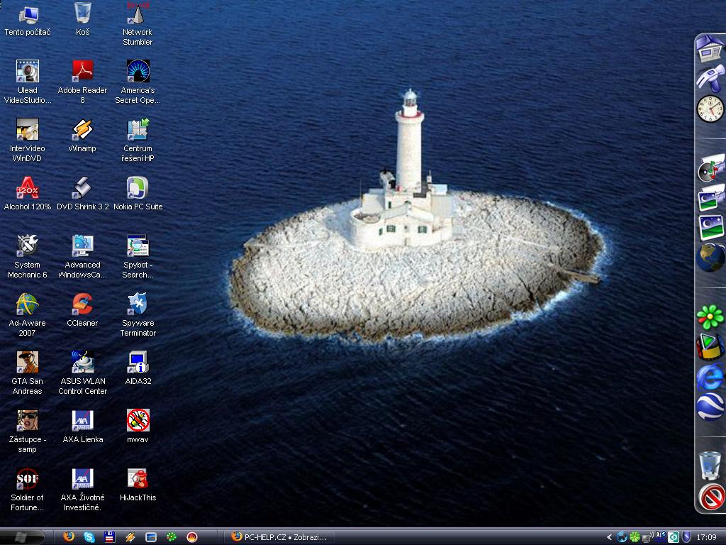Expand hidden system tray icons arrow
This screenshot has width=726, height=545.
609,537
